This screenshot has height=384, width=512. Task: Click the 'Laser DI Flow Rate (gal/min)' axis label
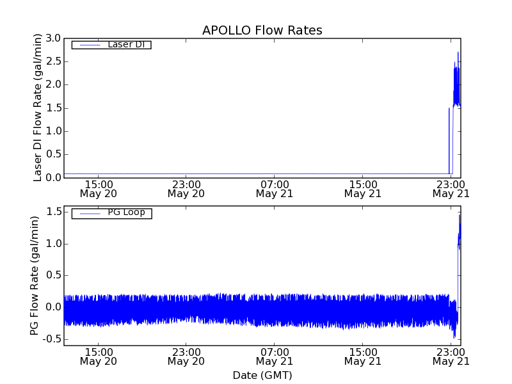(x=38, y=108)
